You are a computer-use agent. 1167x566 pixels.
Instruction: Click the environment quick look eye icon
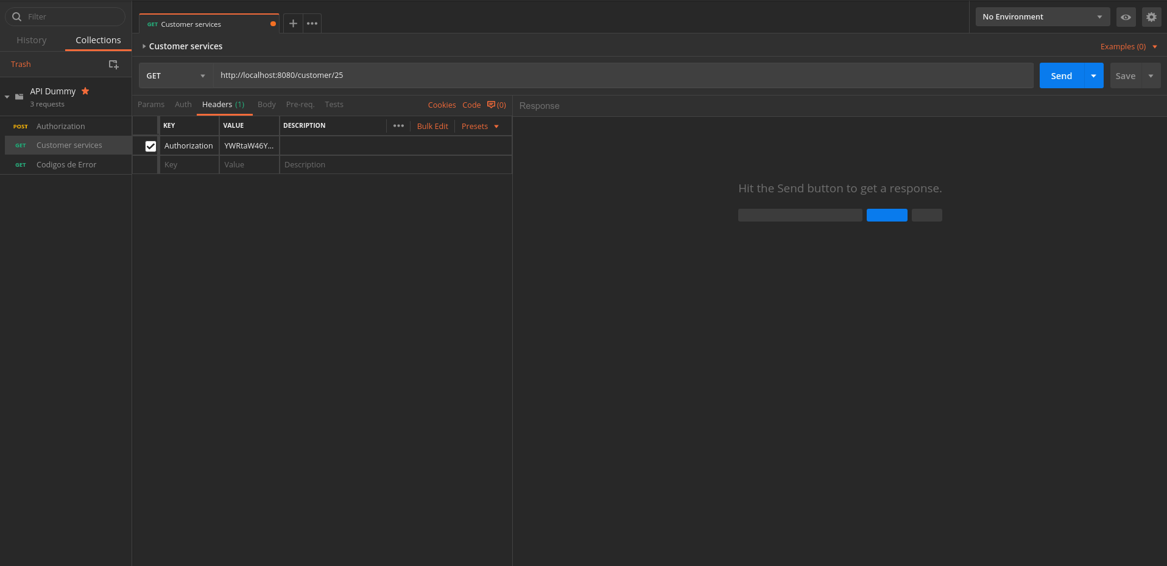click(x=1126, y=17)
